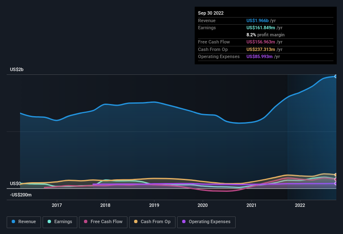Click the US$156.963m free cash flow value
Image resolution: width=343 pixels, height=234 pixels.
coord(261,42)
